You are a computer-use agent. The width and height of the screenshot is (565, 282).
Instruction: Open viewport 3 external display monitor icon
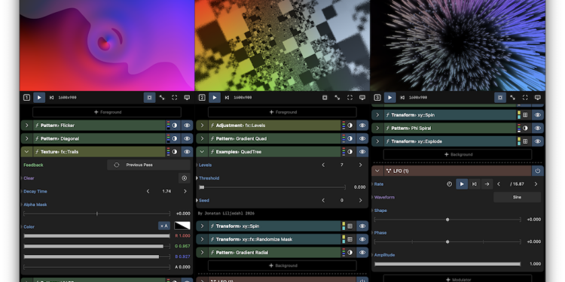tap(538, 98)
